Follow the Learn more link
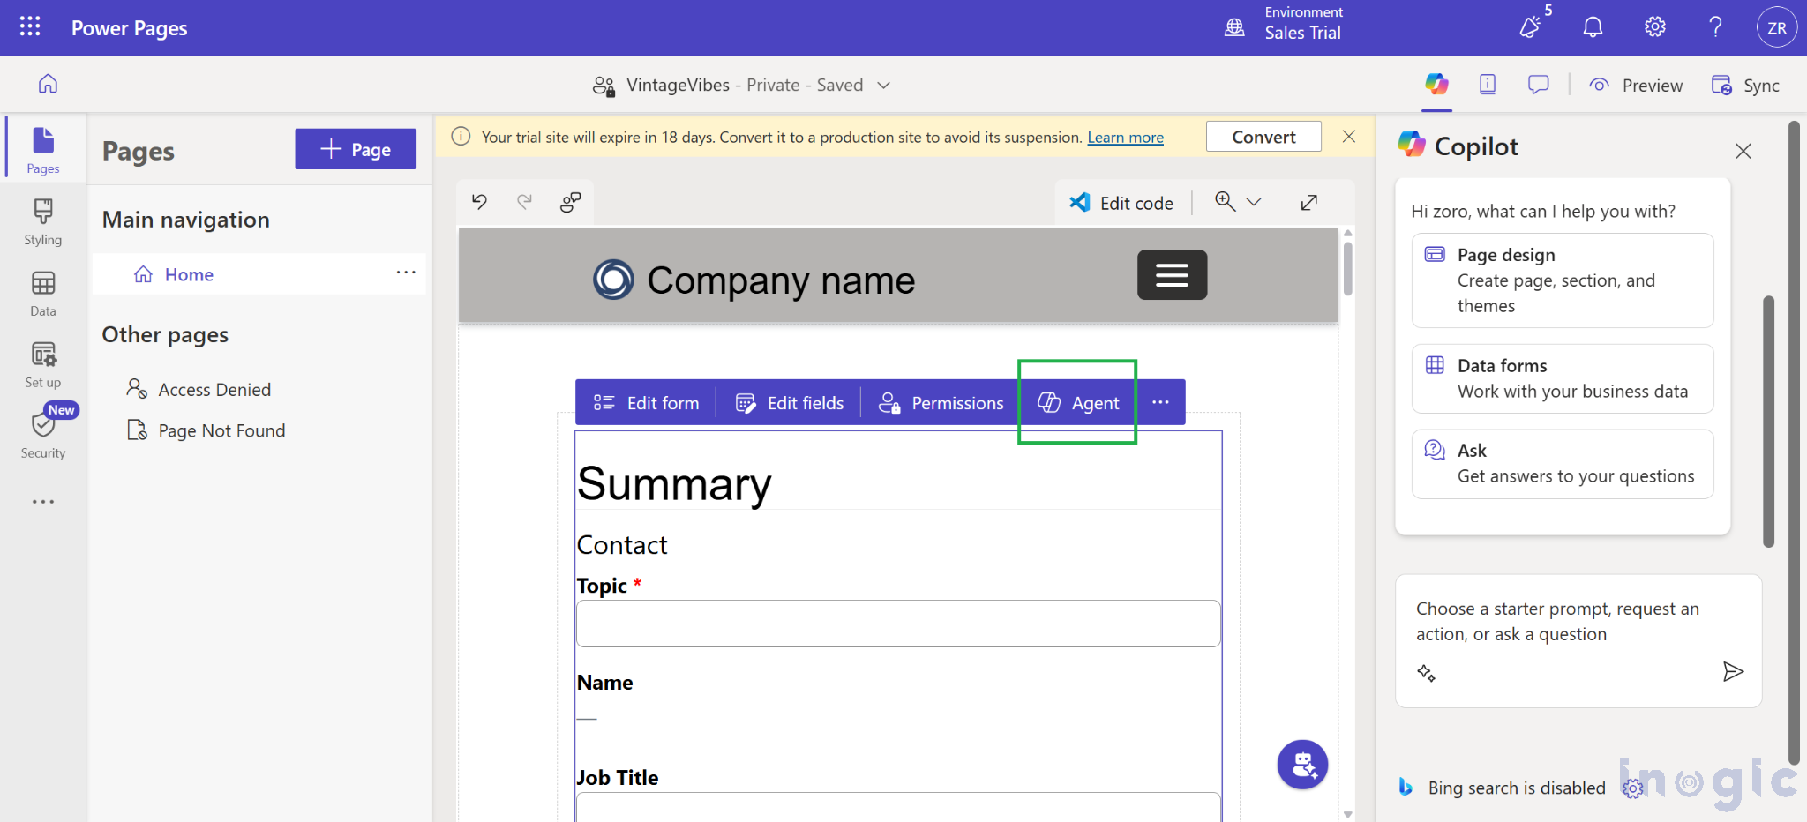Image resolution: width=1807 pixels, height=822 pixels. click(1125, 138)
